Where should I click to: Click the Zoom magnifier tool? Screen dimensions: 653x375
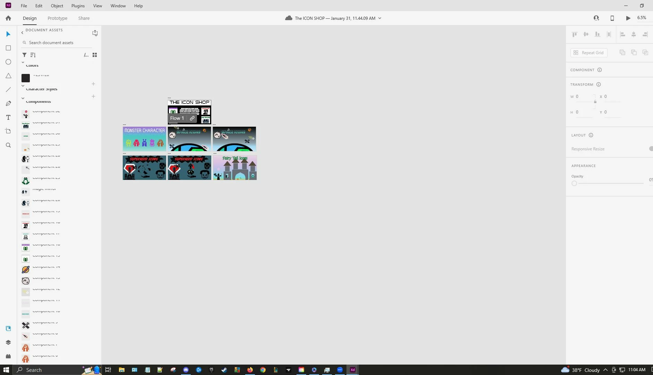tap(8, 145)
